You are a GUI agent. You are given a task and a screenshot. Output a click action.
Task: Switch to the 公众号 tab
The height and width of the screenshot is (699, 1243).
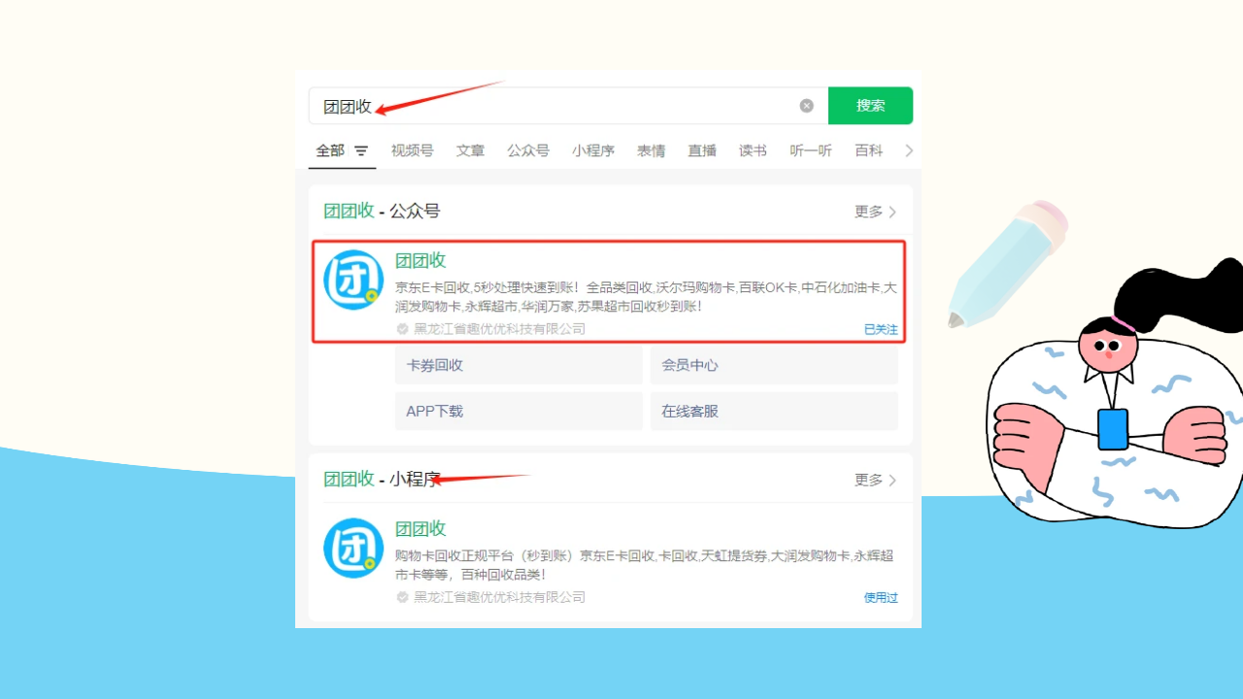click(x=528, y=150)
